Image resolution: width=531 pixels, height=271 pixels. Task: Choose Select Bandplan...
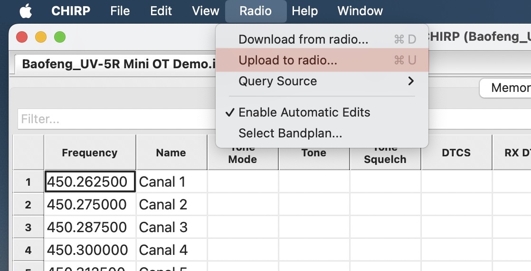(x=322, y=133)
